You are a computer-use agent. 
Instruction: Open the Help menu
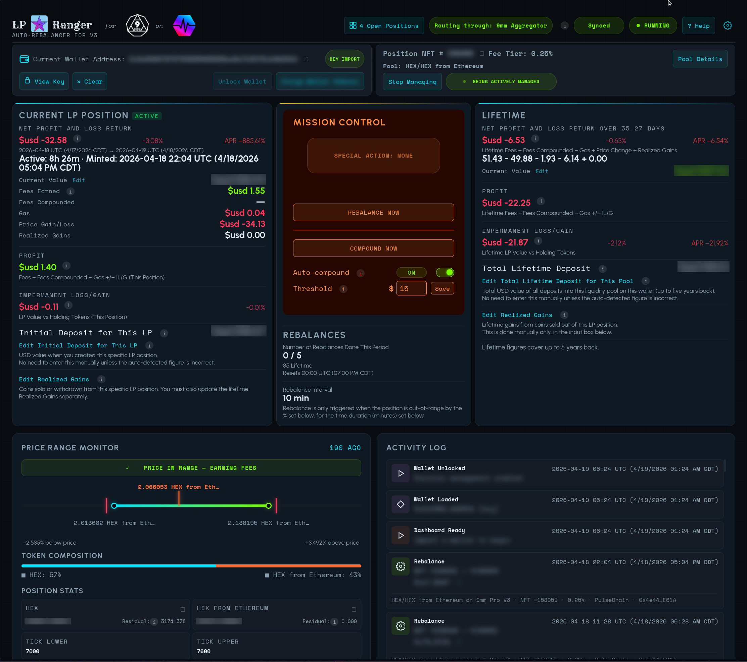(698, 25)
